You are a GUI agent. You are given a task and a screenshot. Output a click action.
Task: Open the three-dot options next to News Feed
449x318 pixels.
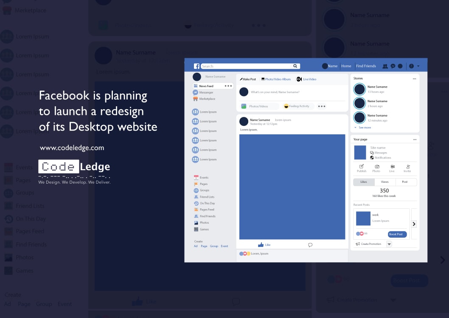point(228,86)
